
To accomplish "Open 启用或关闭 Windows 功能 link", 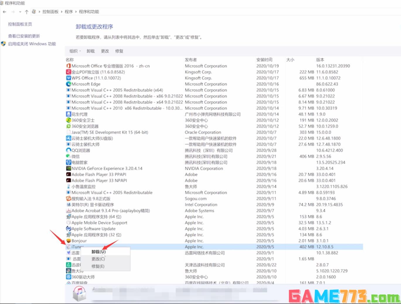I will pos(32,44).
